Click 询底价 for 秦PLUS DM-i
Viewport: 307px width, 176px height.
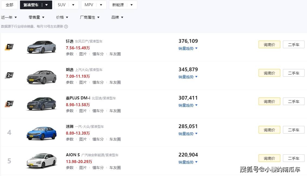point(269,102)
